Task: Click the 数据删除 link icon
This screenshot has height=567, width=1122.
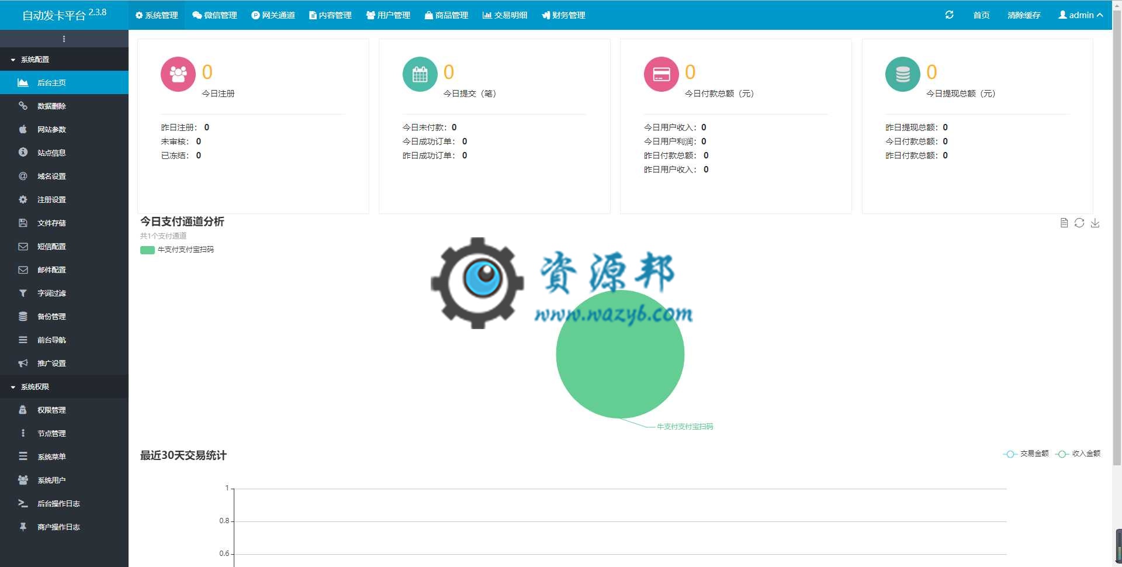Action: (23, 106)
